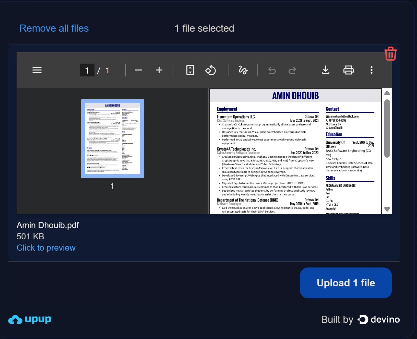Open the PDF viewer more actions menu
417x339 pixels.
(372, 70)
